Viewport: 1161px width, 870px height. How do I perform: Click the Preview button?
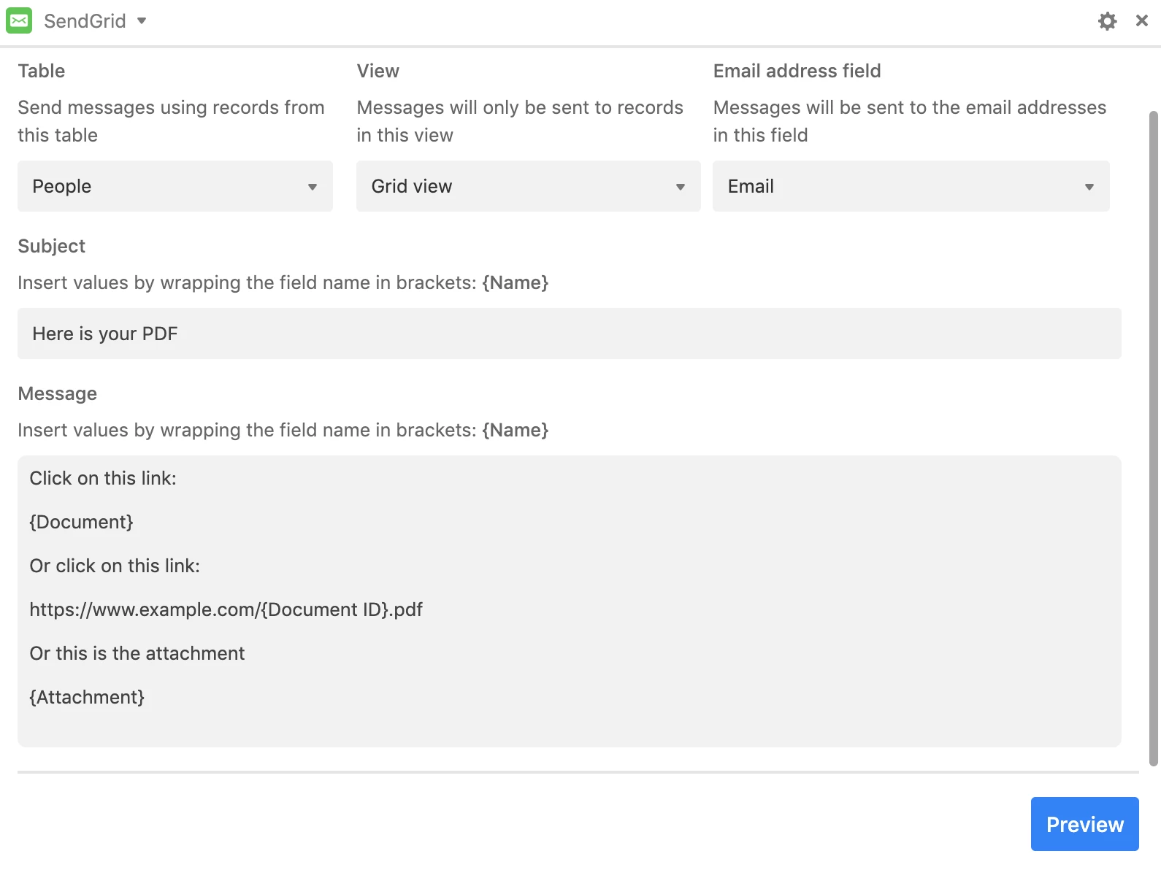pos(1085,824)
